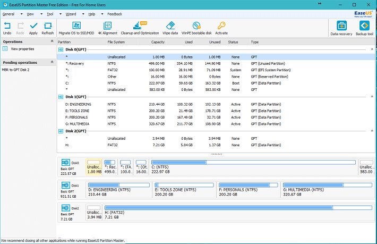Select H: (FAT32) block in disk map
The width and height of the screenshot is (377, 244).
pos(238,212)
